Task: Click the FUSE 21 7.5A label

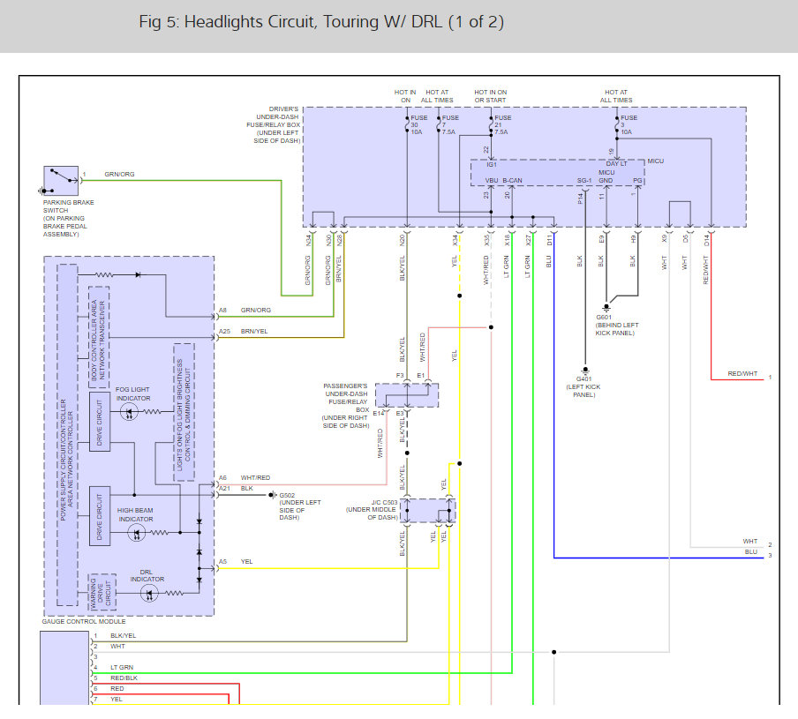Action: tap(503, 124)
